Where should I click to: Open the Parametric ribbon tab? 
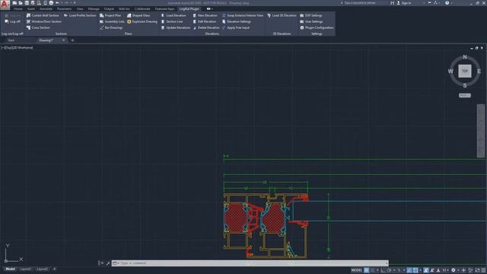click(x=64, y=9)
